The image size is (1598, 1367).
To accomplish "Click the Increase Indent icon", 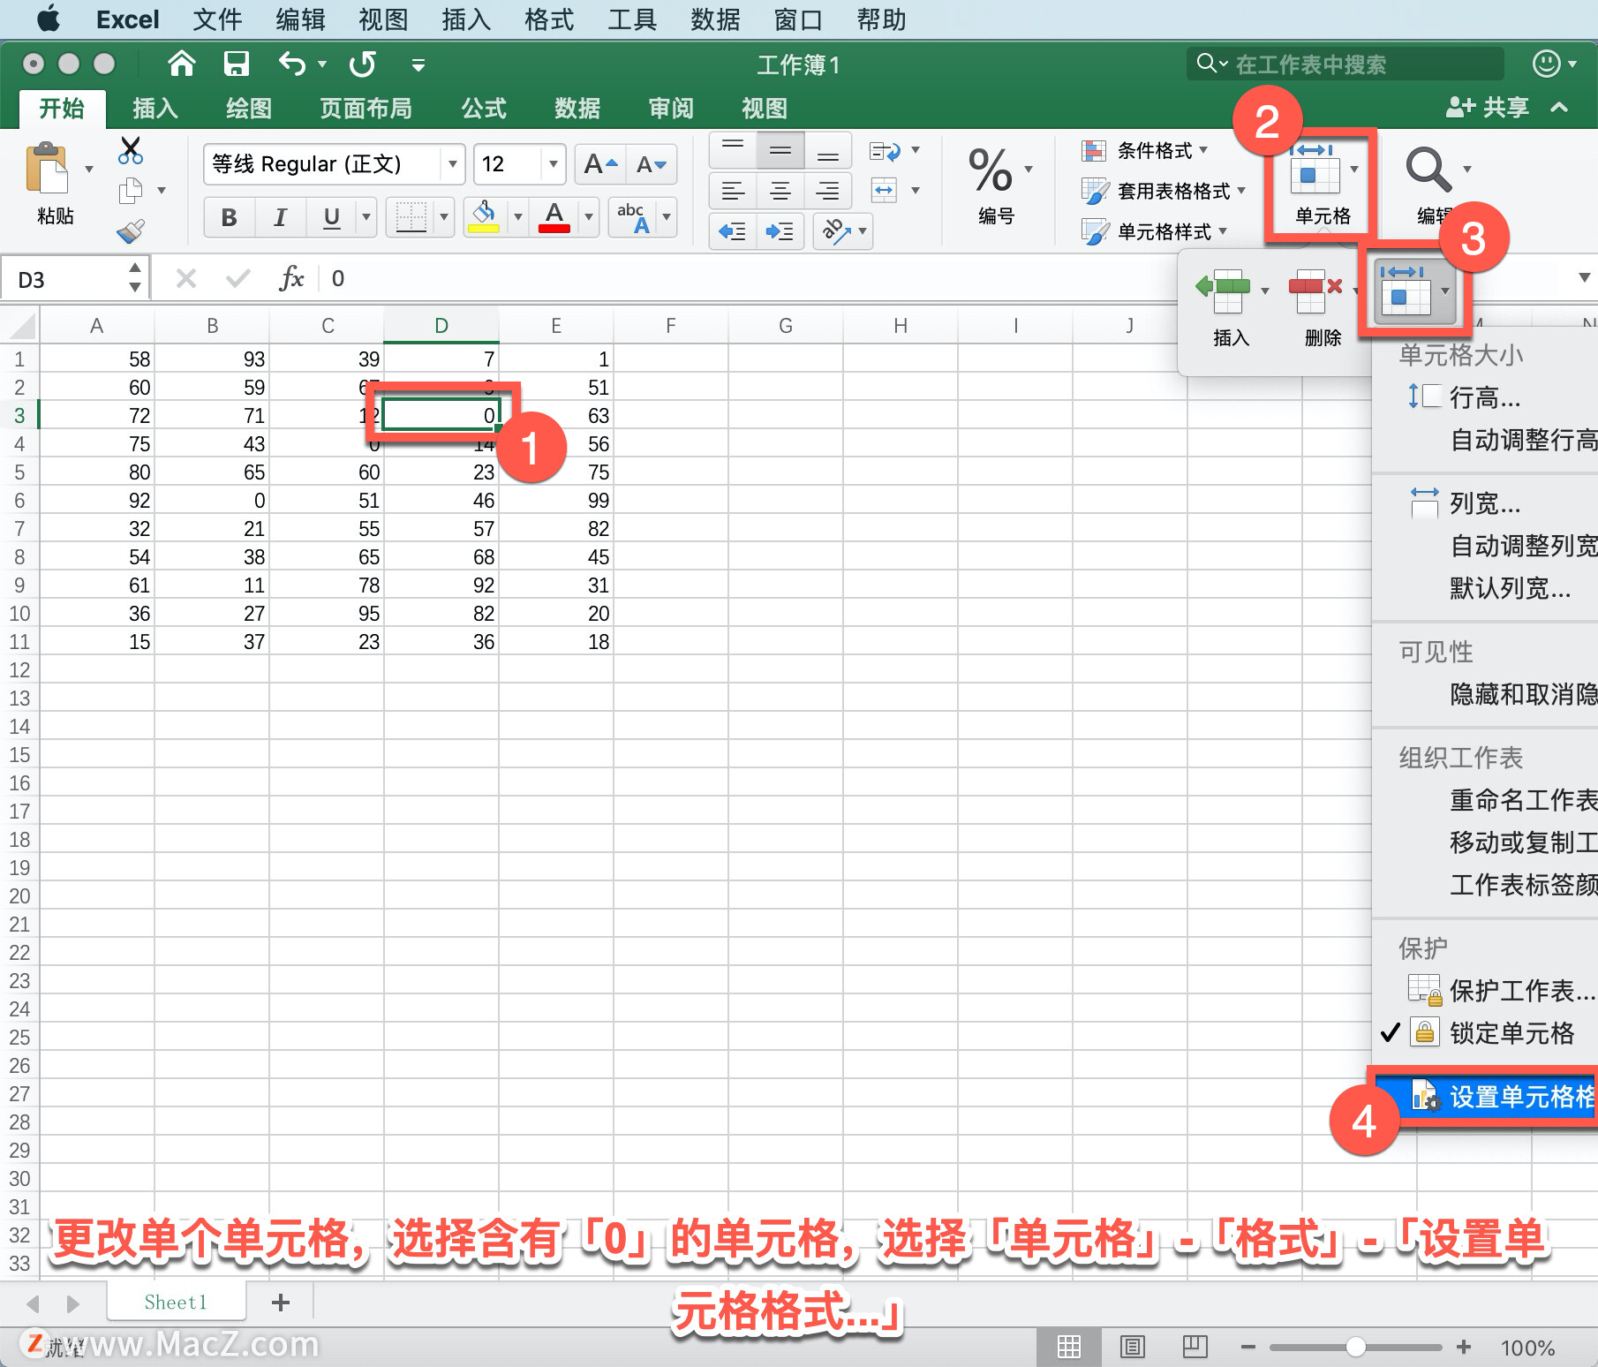I will (x=779, y=231).
